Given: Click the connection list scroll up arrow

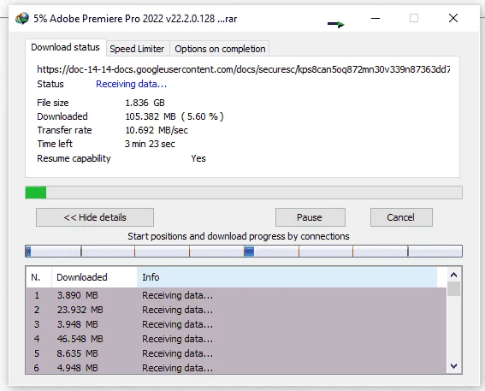Looking at the screenshot, I should [x=453, y=275].
